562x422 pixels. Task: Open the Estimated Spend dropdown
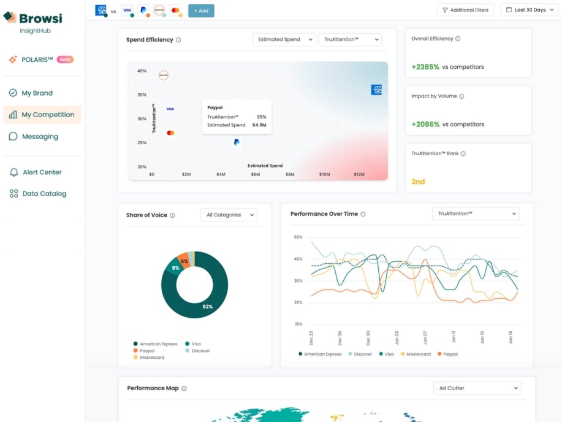pyautogui.click(x=284, y=39)
